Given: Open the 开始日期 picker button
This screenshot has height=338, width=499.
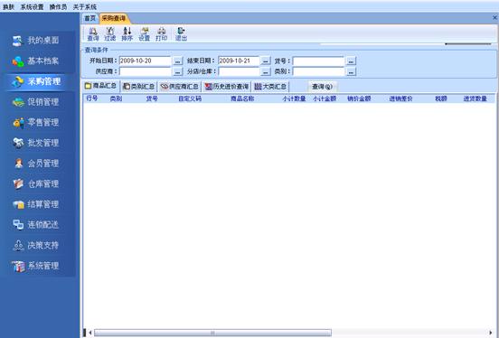Looking at the screenshot, I should 177,61.
